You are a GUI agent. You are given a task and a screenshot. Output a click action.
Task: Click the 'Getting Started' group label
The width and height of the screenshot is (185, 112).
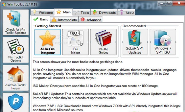pos(48,26)
